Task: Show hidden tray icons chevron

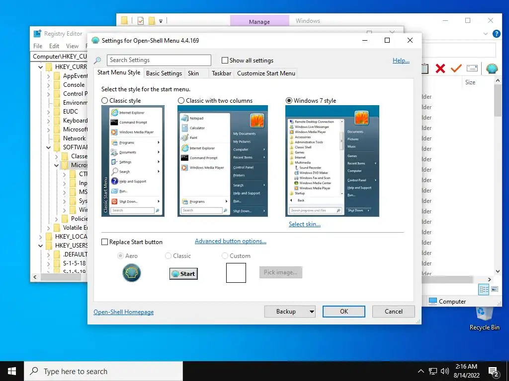Action: (x=421, y=371)
